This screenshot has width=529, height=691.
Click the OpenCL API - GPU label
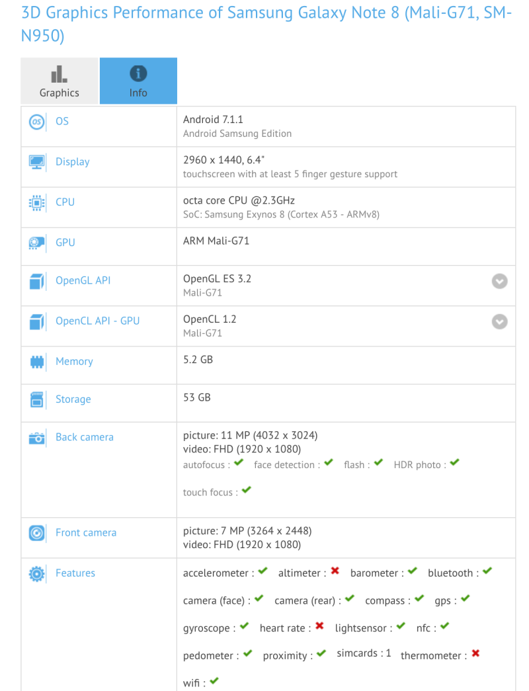[x=97, y=321]
